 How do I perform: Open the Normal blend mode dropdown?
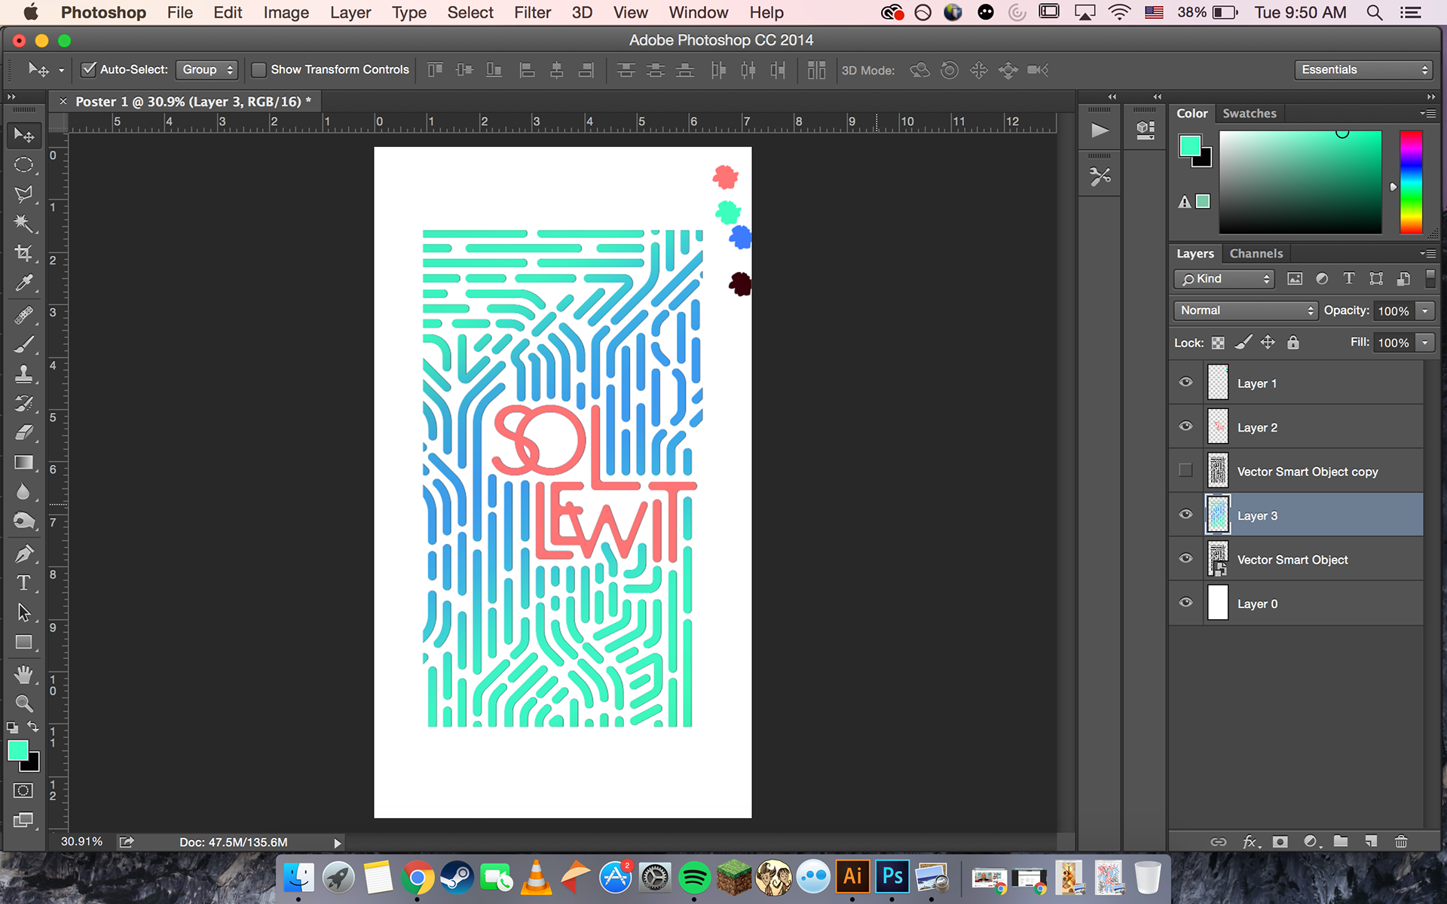[x=1245, y=310]
